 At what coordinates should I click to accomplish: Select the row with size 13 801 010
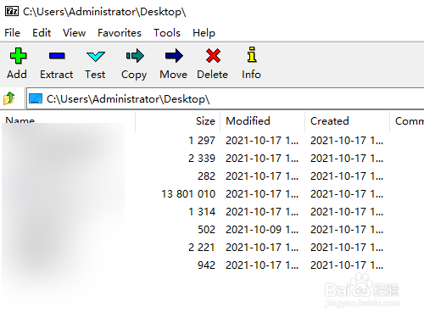pos(212,194)
